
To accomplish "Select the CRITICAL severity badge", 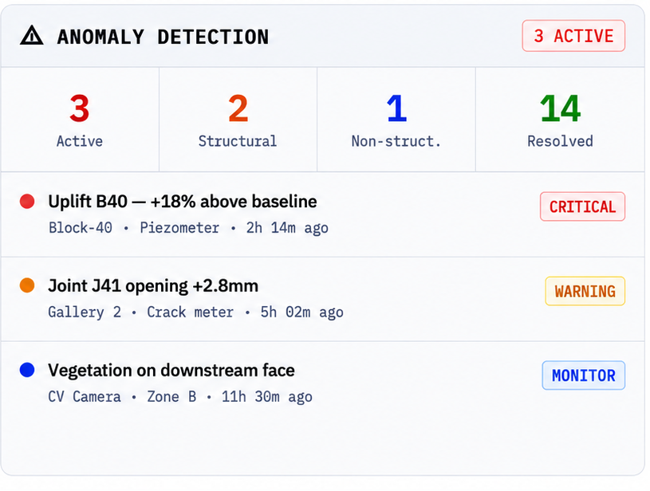I will click(582, 206).
